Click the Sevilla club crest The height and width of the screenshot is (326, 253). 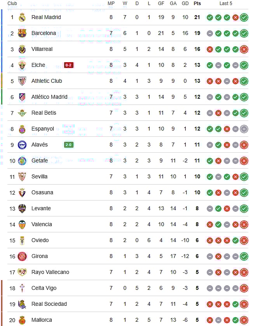click(x=22, y=176)
